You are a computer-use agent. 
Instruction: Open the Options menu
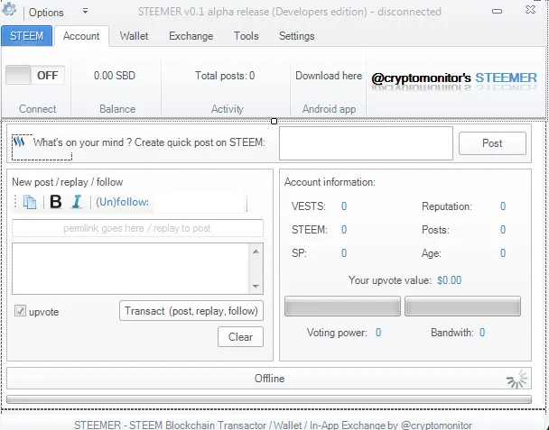46,13
